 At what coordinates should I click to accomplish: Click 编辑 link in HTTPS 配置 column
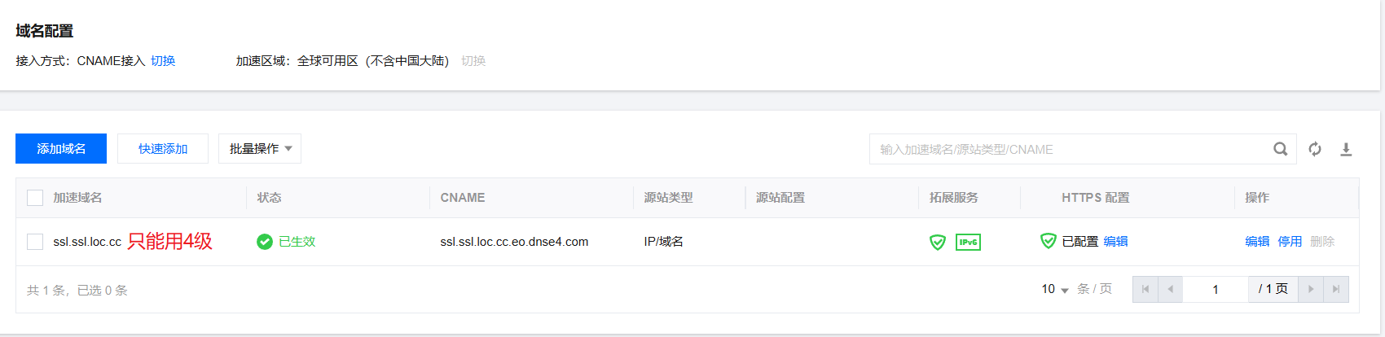point(1116,242)
